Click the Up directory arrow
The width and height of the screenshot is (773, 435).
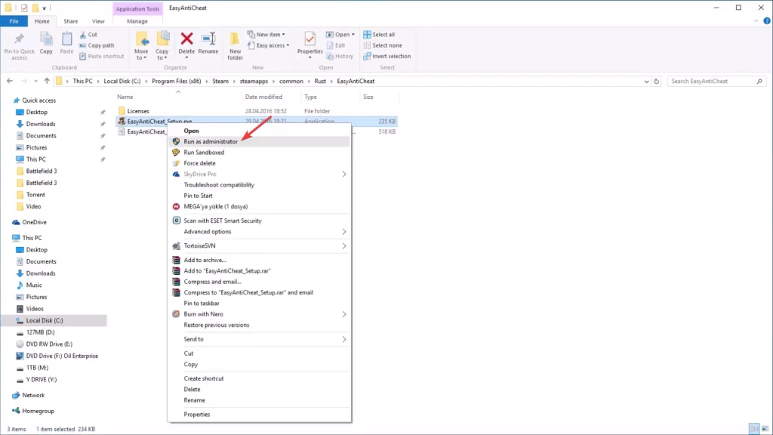coord(47,81)
